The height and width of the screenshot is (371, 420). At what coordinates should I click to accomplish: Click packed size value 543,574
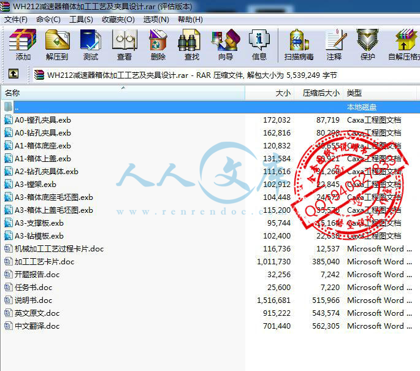coord(326,313)
